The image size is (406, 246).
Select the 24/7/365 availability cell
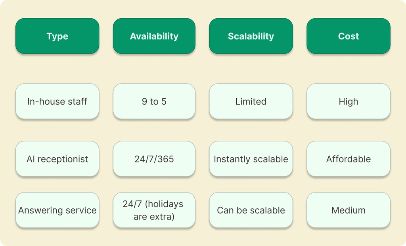click(x=154, y=159)
